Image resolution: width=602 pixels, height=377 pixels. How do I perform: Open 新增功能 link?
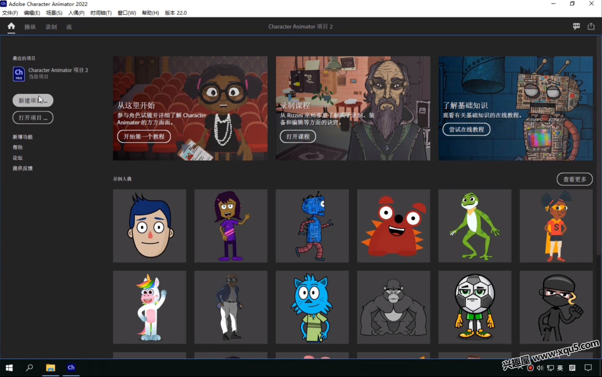click(x=23, y=137)
